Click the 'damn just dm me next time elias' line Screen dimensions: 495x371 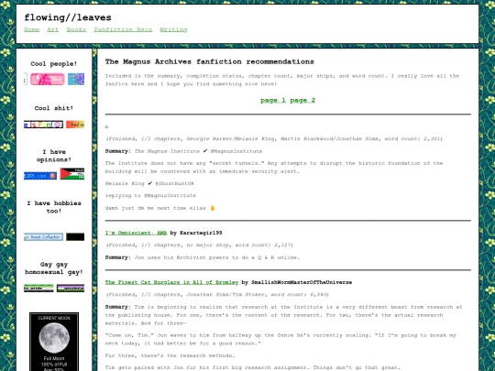159,208
